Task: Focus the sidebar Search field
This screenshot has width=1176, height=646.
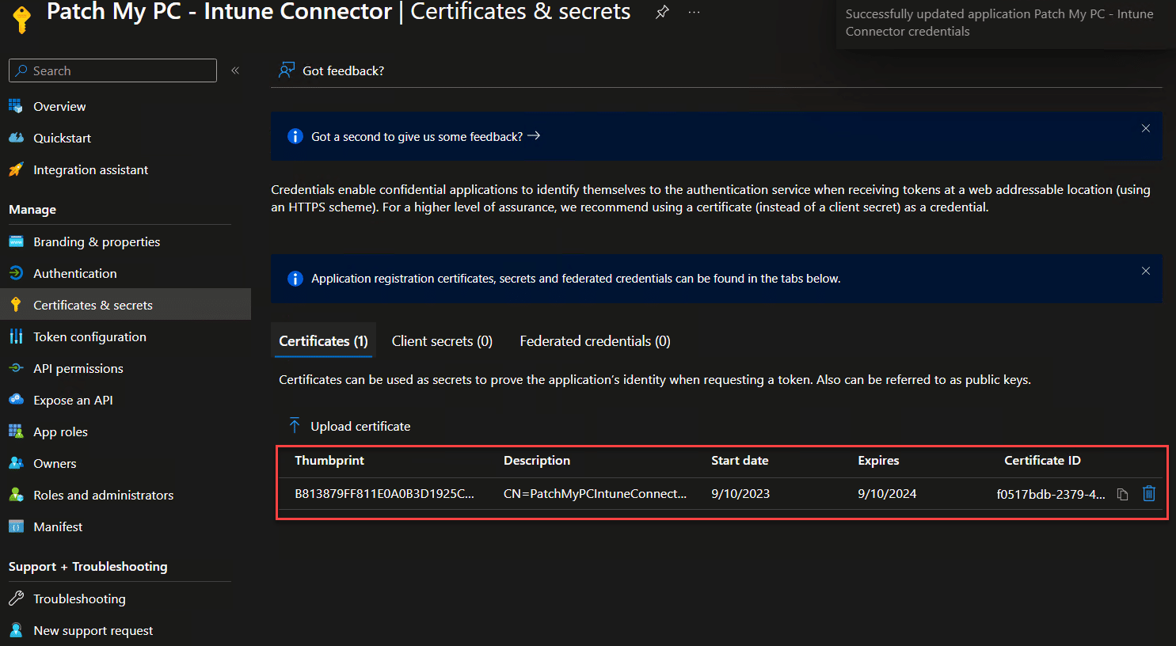Action: [x=119, y=70]
